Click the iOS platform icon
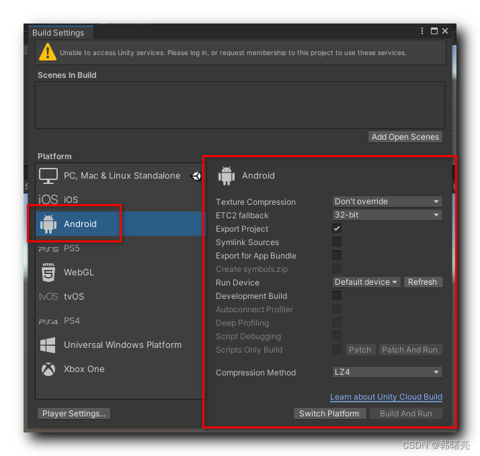Viewport: 480px width, 456px height. click(x=48, y=199)
